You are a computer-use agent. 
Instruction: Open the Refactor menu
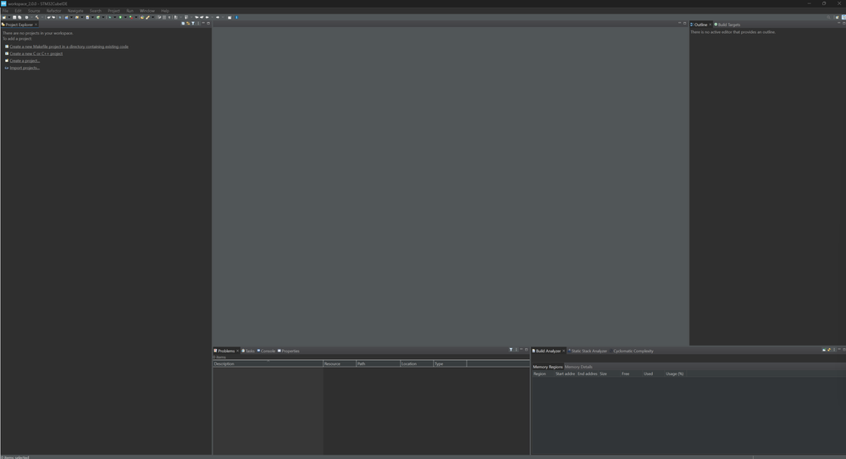coord(54,11)
